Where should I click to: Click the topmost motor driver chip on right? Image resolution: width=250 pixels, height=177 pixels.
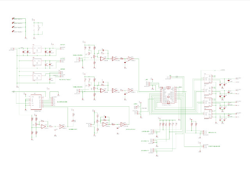tap(209, 78)
